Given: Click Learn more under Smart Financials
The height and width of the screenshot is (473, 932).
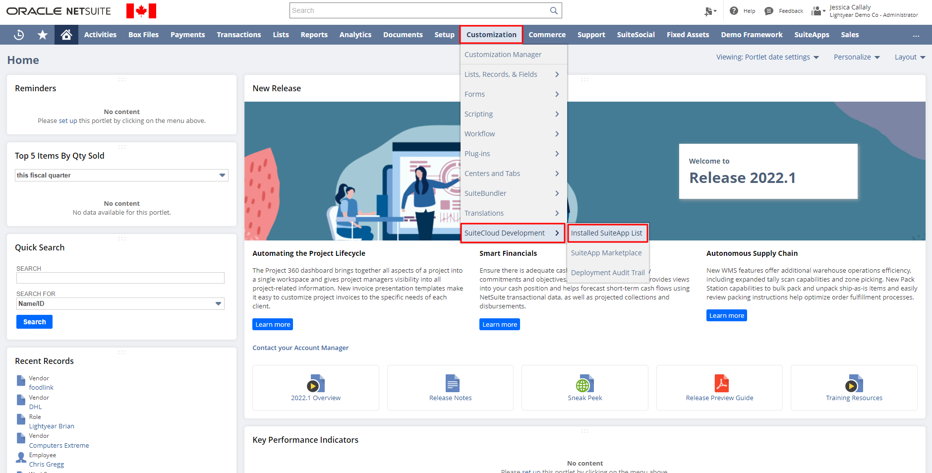Looking at the screenshot, I should pos(500,324).
